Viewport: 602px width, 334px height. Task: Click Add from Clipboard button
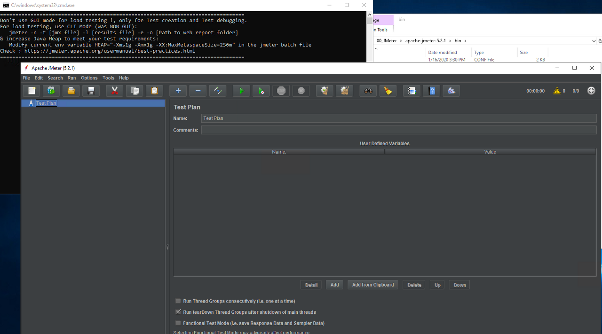373,285
